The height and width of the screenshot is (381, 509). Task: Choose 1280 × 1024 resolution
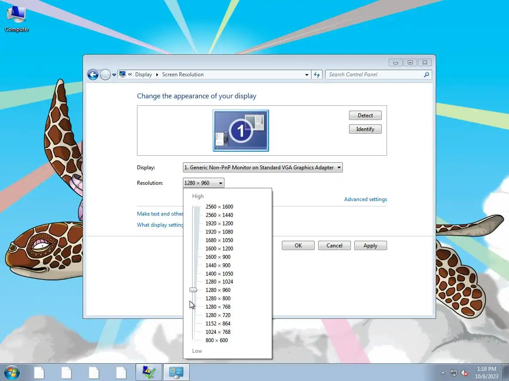[x=219, y=282]
